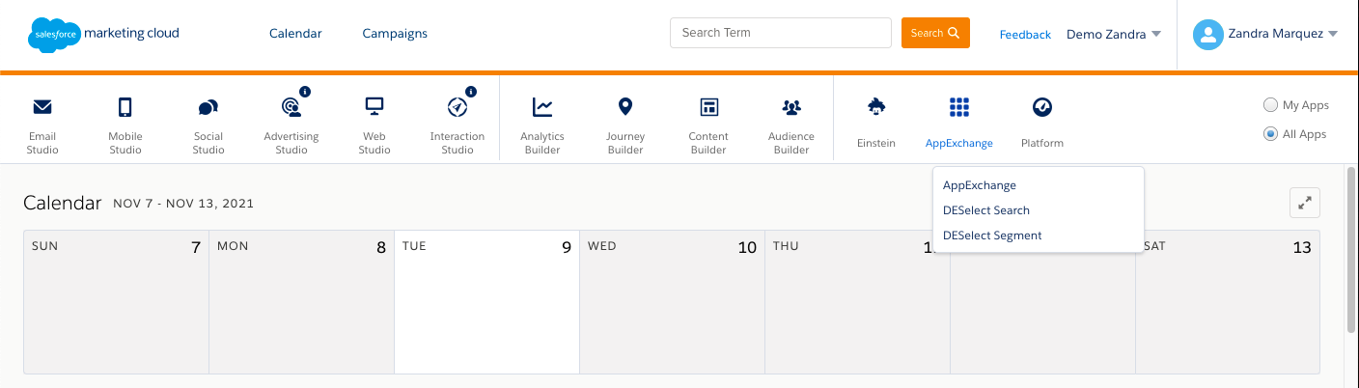The width and height of the screenshot is (1359, 388).
Task: Open Analytics Builder chart icon
Action: [x=542, y=106]
